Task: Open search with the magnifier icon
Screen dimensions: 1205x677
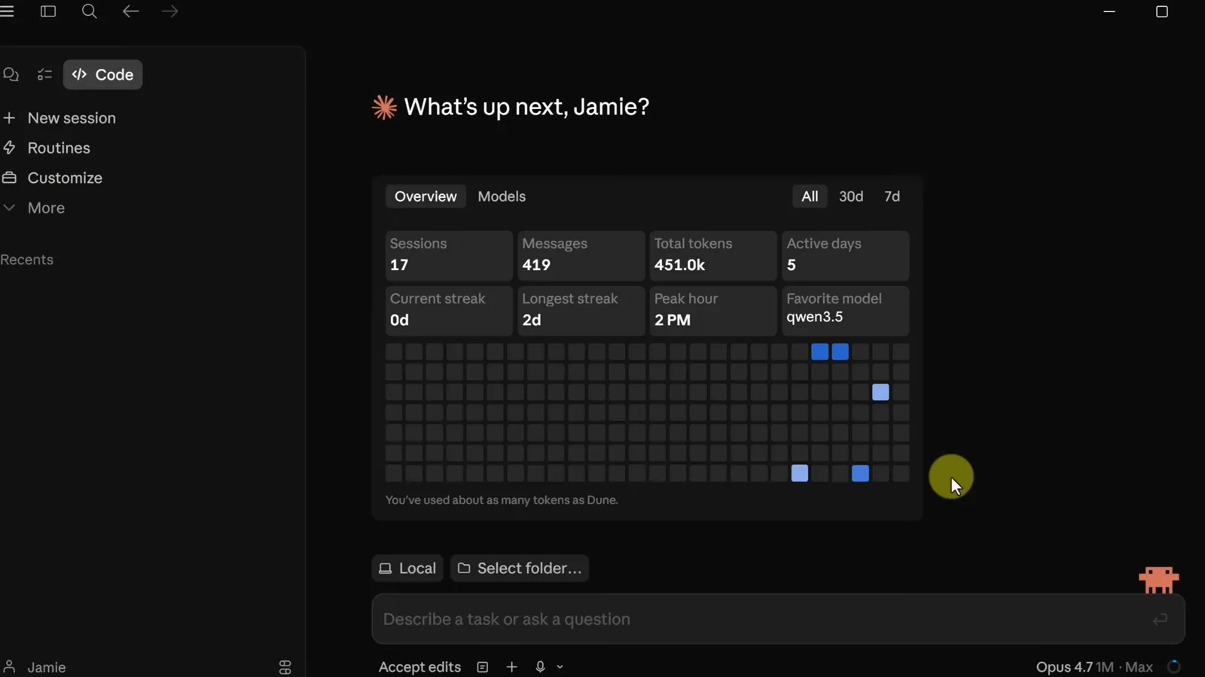Action: click(89, 11)
